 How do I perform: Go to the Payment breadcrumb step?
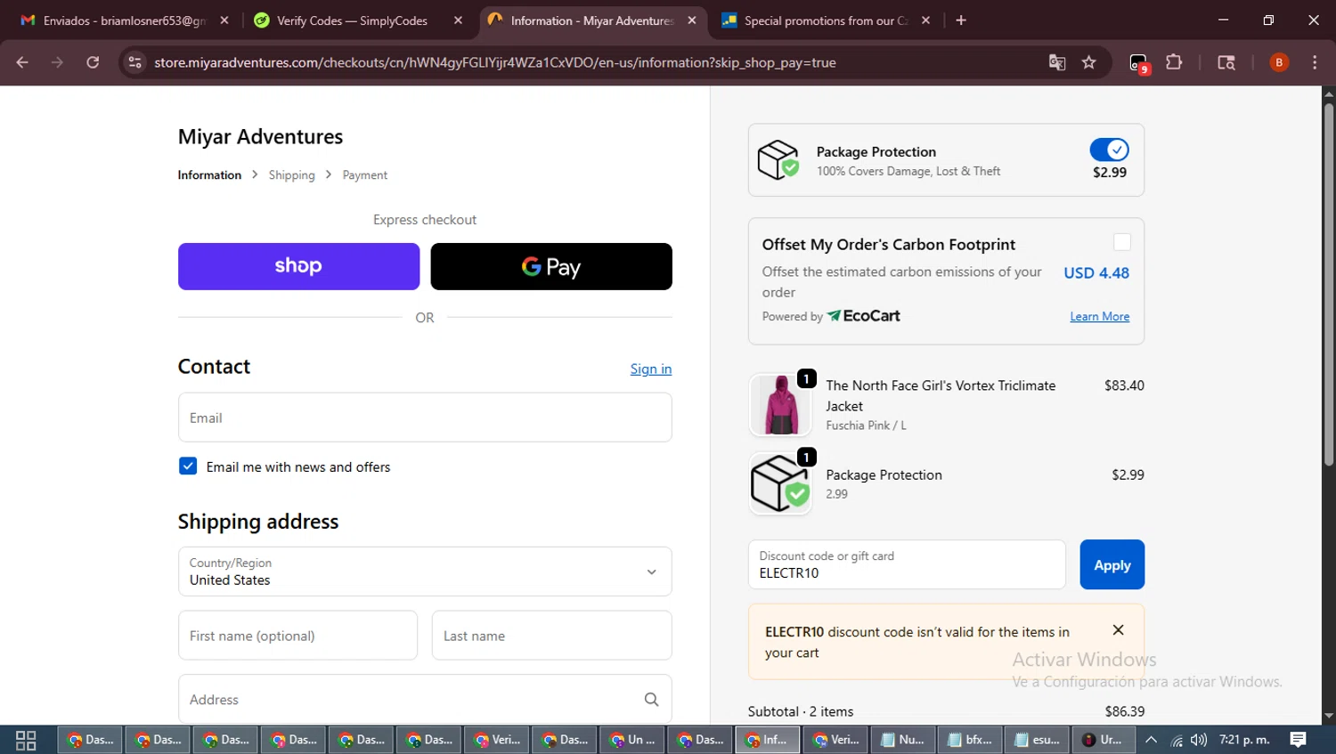pos(364,175)
